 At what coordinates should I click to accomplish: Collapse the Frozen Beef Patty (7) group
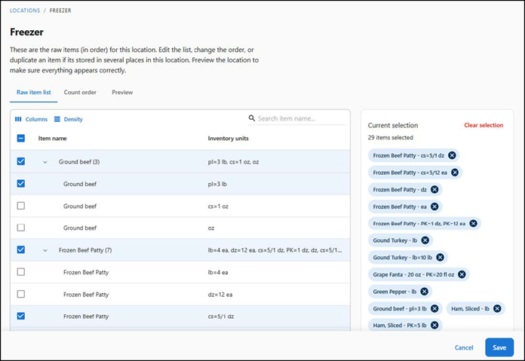pyautogui.click(x=45, y=250)
